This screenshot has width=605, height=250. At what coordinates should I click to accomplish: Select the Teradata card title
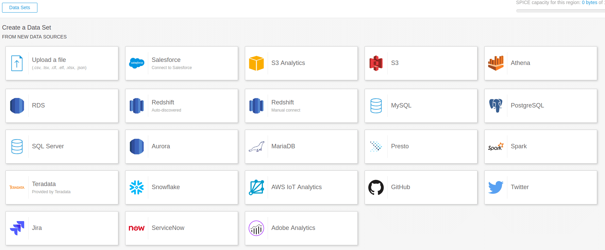click(44, 184)
